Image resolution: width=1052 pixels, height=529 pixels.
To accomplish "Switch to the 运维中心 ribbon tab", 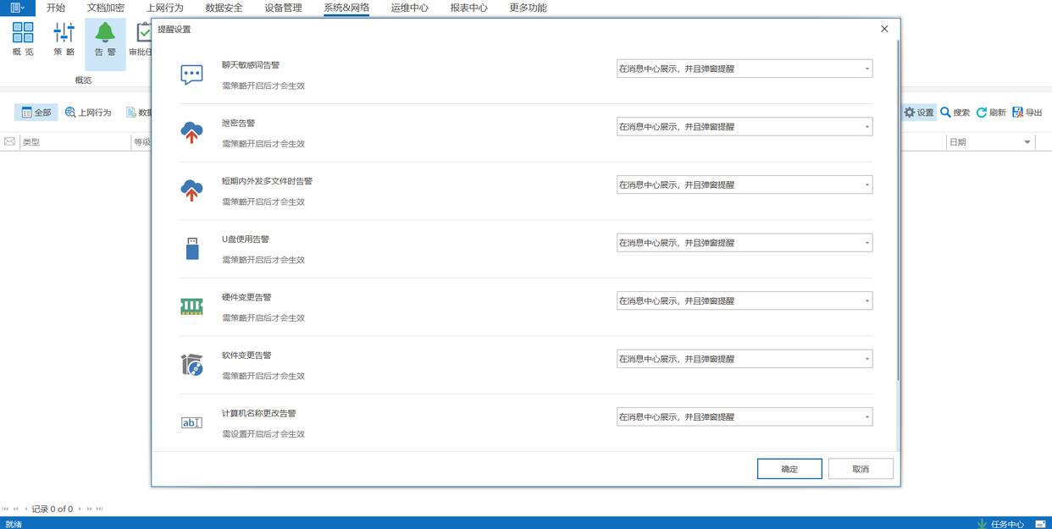I will pos(410,8).
